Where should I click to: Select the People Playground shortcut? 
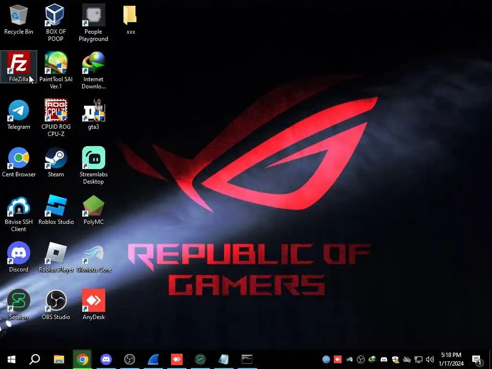point(93,23)
